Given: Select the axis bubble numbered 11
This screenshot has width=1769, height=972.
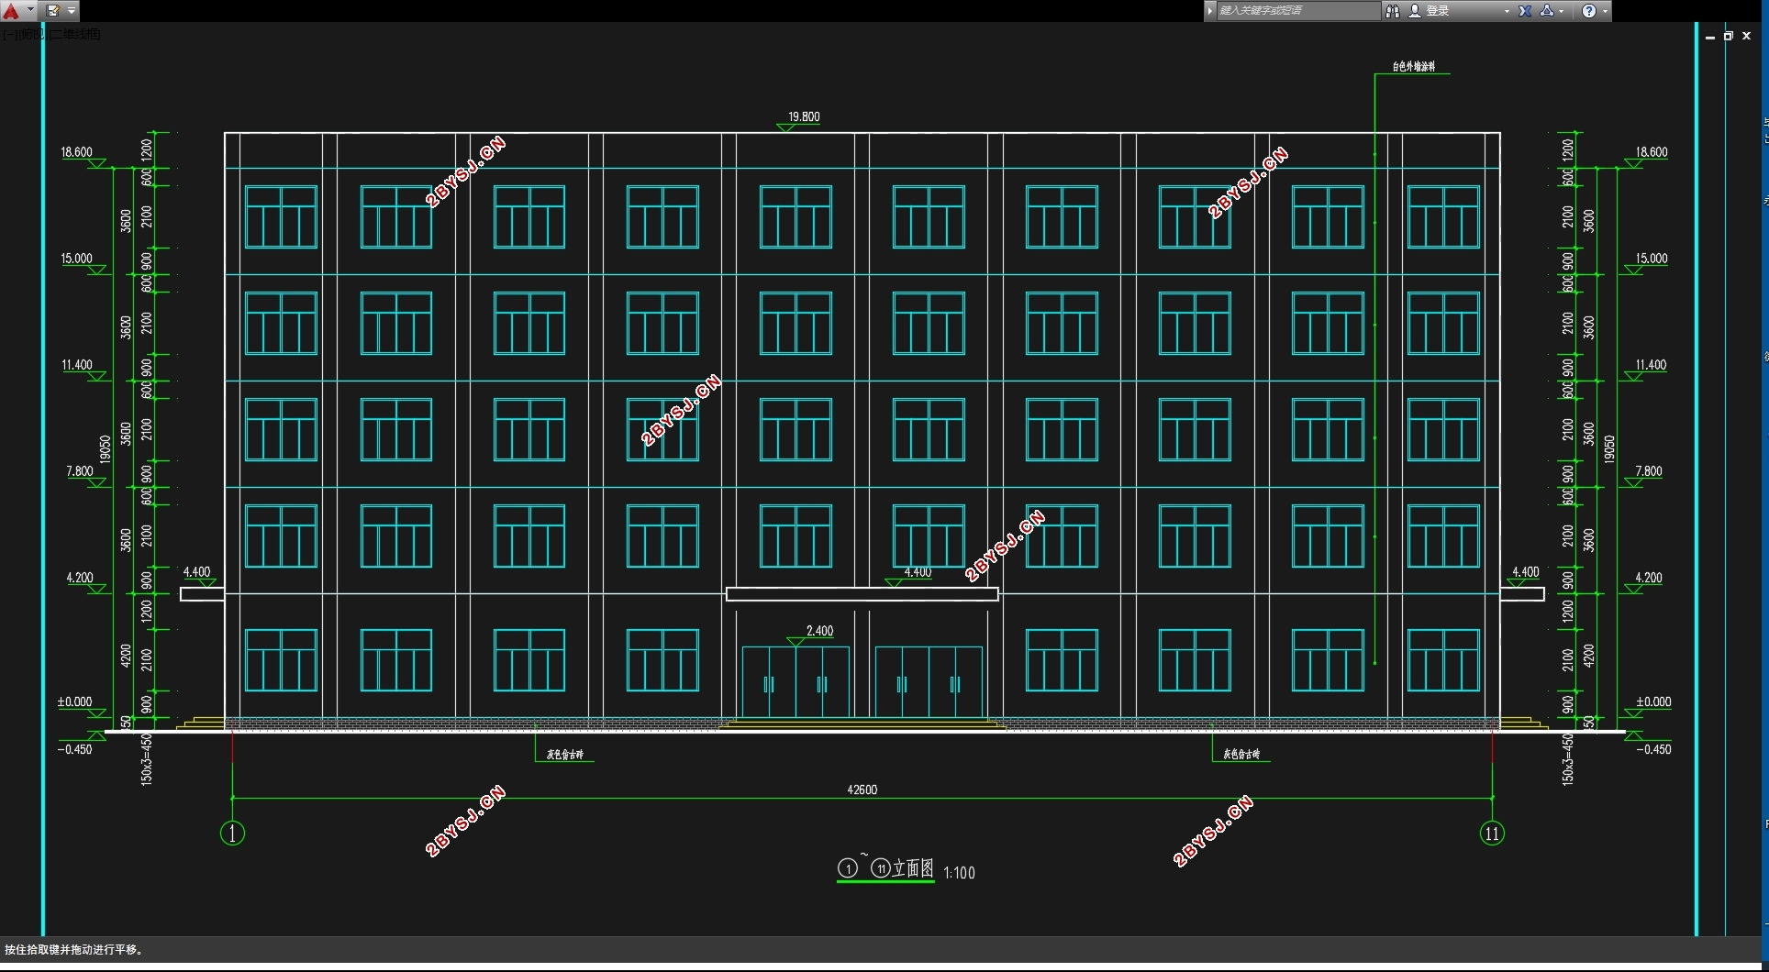Looking at the screenshot, I should [1492, 834].
